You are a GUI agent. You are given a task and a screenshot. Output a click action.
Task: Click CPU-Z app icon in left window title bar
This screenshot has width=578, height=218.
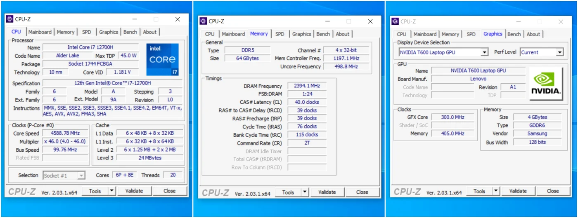[x=9, y=19]
